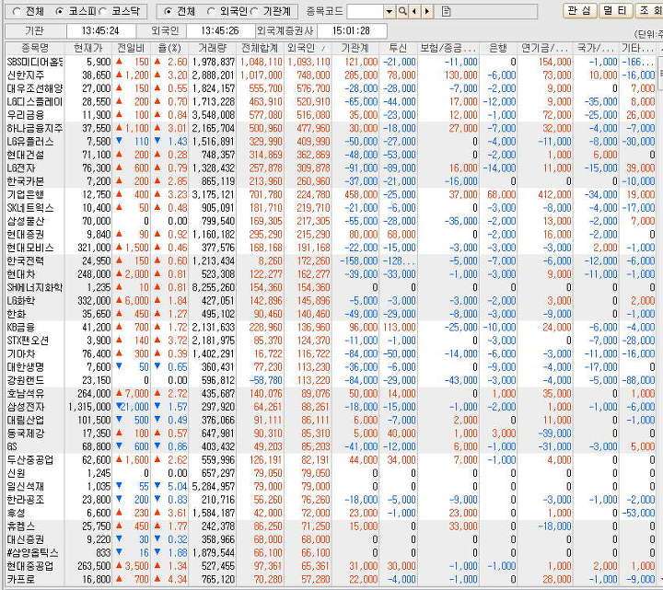Viewport: 663px width, 590px height.
Task: Select the 두산중공업 row name
Action: tap(30, 460)
